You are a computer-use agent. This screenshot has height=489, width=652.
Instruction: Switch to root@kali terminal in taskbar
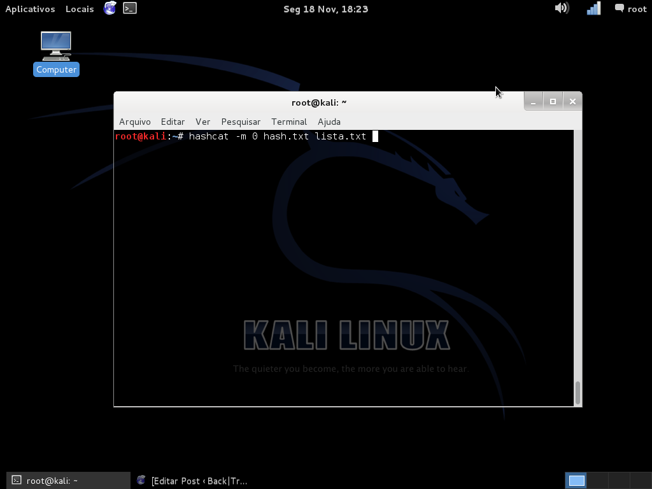pos(68,481)
